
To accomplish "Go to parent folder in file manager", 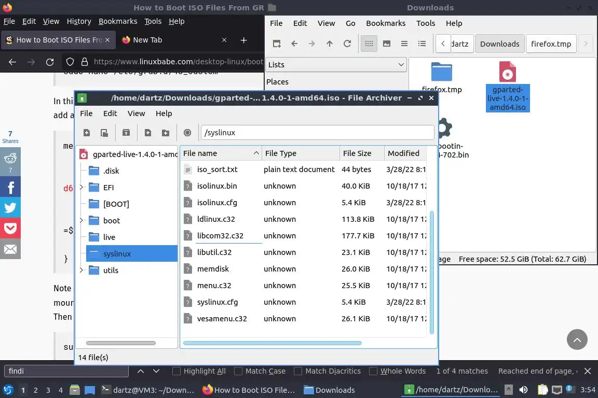I will click(330, 44).
